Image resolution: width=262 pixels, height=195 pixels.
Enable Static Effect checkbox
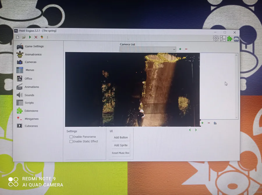click(71, 141)
